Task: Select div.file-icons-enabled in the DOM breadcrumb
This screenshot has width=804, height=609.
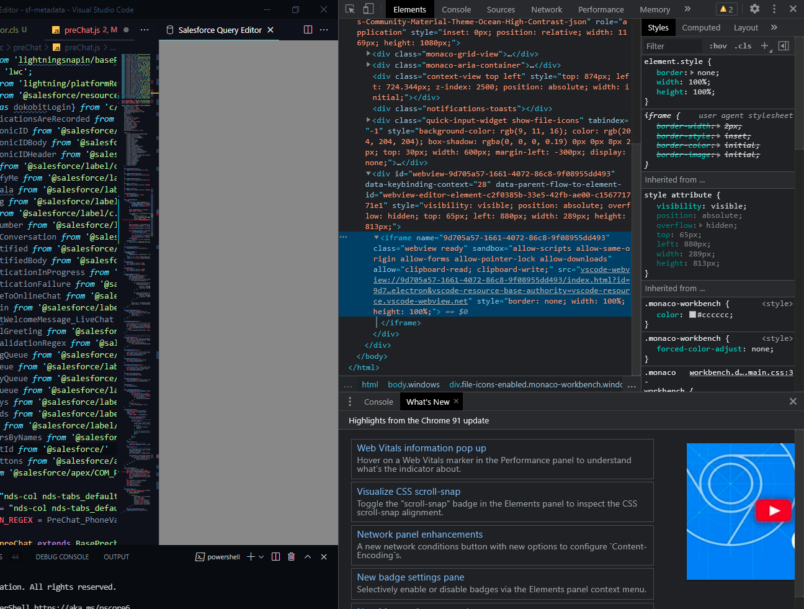Action: pos(535,384)
